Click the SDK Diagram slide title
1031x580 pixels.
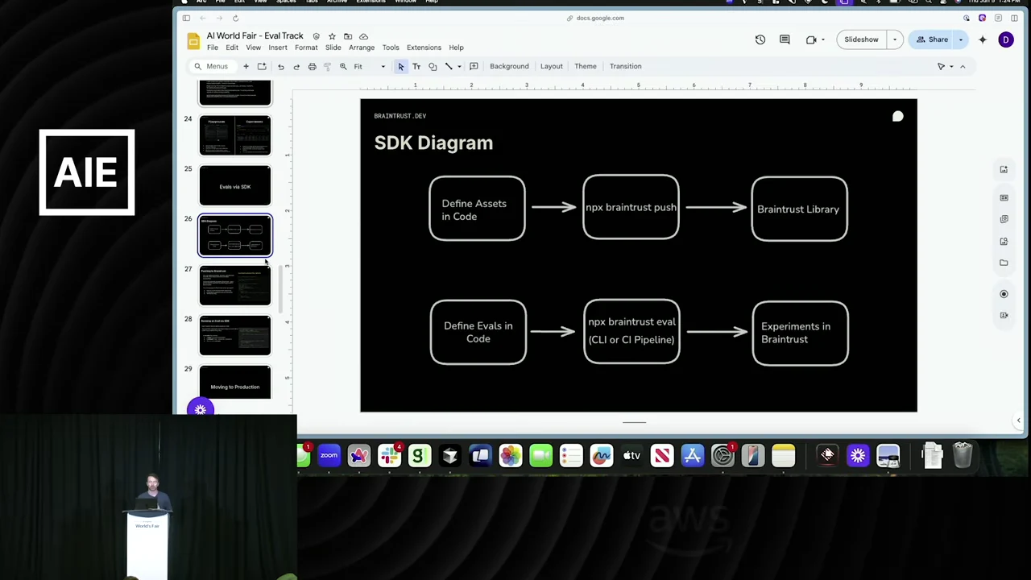(x=433, y=143)
